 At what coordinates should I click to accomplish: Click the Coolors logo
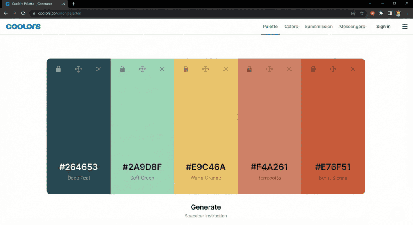tap(23, 27)
